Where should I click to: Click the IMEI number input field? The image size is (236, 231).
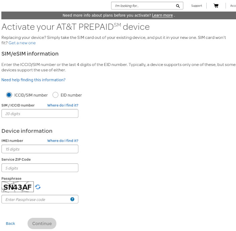click(40, 149)
